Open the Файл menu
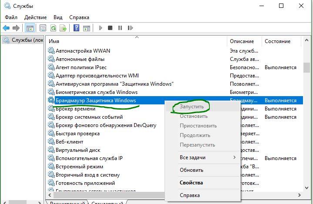 [11, 17]
